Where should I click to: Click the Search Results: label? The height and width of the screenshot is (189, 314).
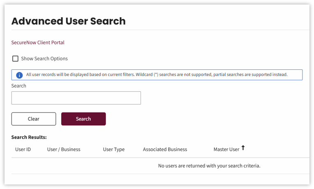(x=29, y=137)
